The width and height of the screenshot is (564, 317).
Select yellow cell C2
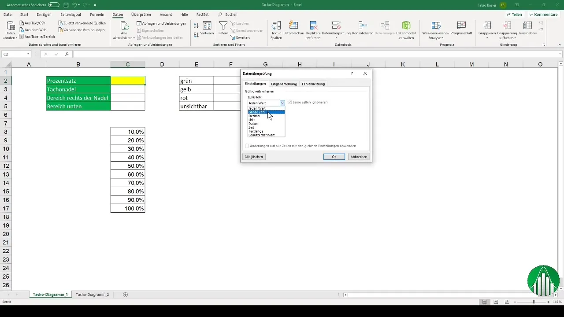pyautogui.click(x=128, y=81)
